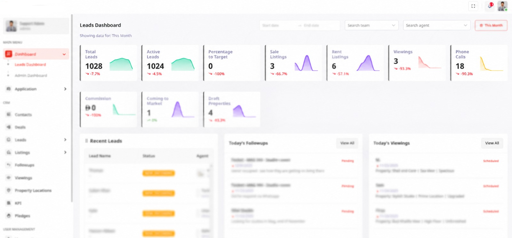Click the Dashboard sidebar icon
The height and width of the screenshot is (238, 512).
tap(9, 54)
